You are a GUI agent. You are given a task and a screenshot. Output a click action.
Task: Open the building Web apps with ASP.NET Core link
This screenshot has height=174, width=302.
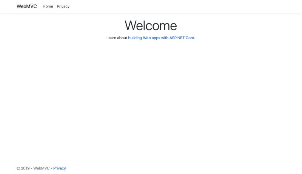coord(161,38)
